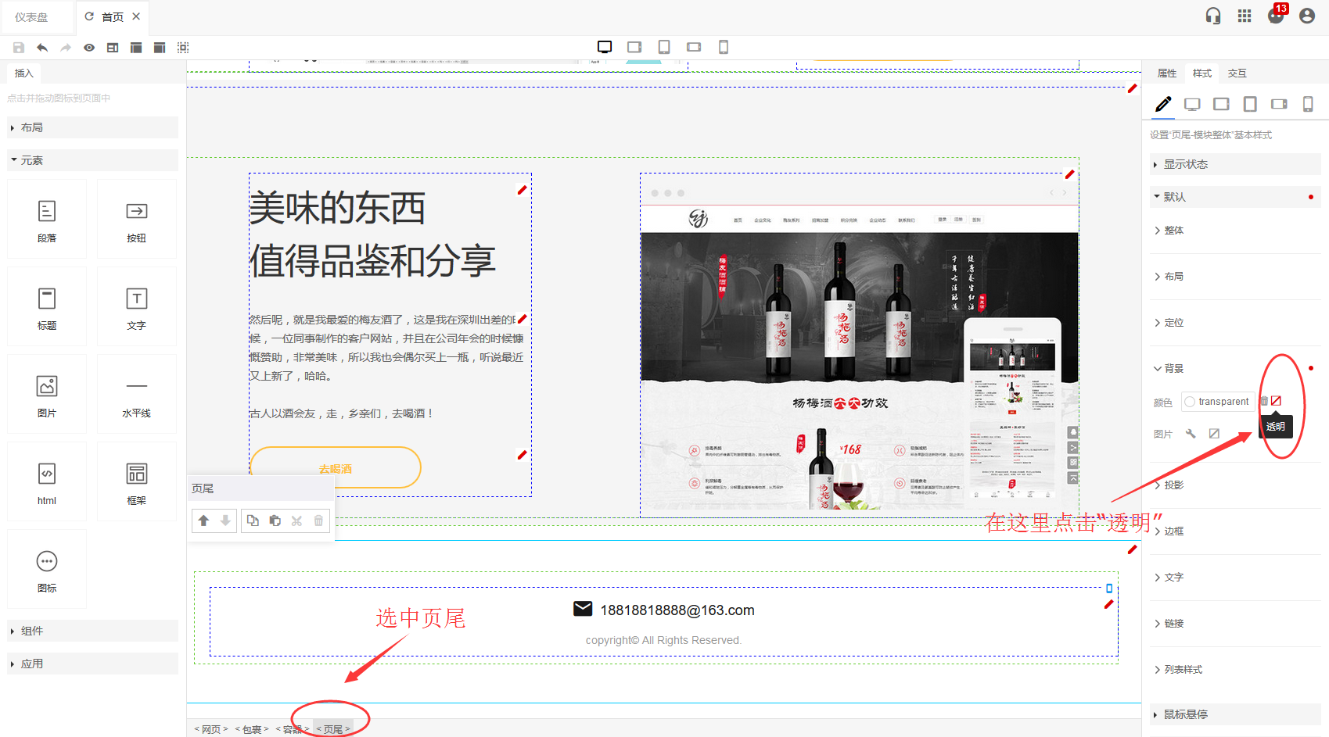The image size is (1329, 737).
Task: Click the move up arrow in 页尾 popup
Action: tap(203, 521)
